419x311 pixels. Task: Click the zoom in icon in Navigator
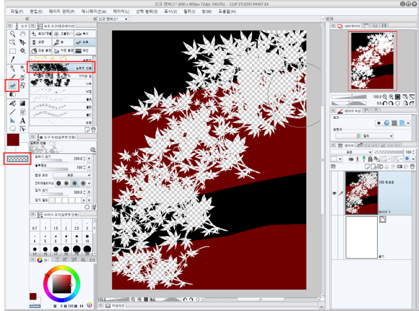pyautogui.click(x=391, y=97)
